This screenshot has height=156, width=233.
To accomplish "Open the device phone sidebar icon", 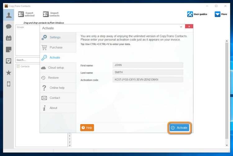I will (x=9, y=84).
